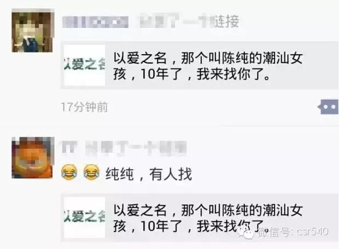Click the first poster's blurred username
Screen dimensions: 339x249
(95, 22)
